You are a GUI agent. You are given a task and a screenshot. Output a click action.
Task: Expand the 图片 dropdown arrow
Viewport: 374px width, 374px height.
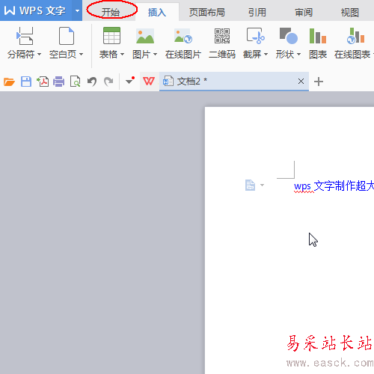click(x=155, y=54)
